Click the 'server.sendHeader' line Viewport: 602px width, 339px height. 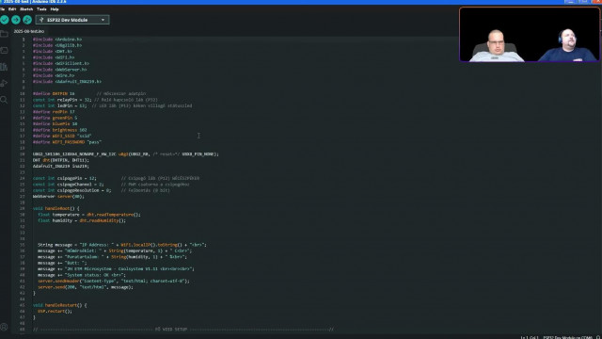(x=114, y=281)
